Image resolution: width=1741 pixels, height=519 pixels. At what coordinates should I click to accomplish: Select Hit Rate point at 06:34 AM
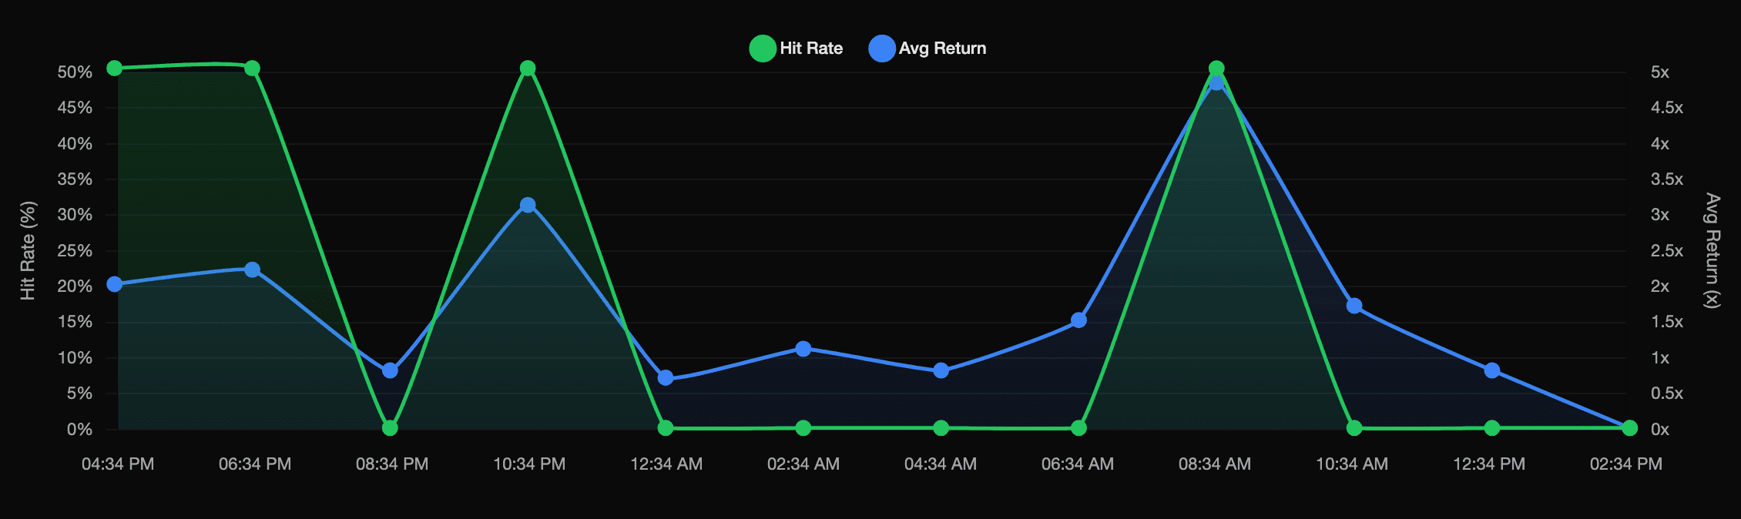pyautogui.click(x=1078, y=427)
